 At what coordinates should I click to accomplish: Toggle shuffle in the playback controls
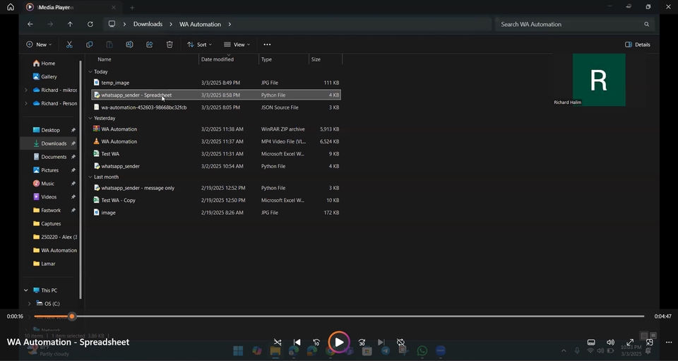pyautogui.click(x=278, y=343)
